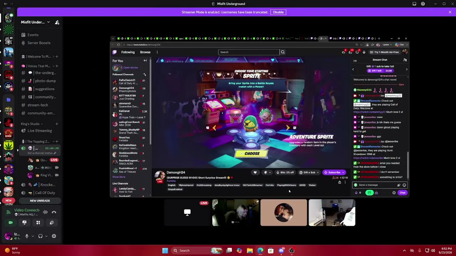Click Twitch Browse tab in the stream

coord(145,52)
